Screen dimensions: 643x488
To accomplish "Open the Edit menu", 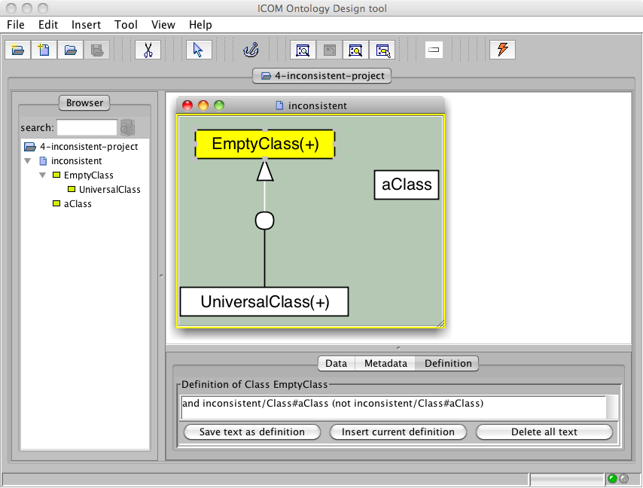I will pyautogui.click(x=48, y=25).
